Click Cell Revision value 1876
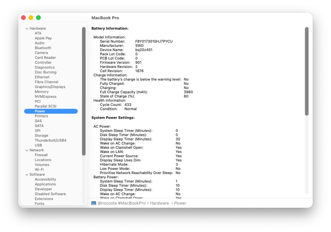Viewport: 331px width, 232px height. tap(139, 71)
